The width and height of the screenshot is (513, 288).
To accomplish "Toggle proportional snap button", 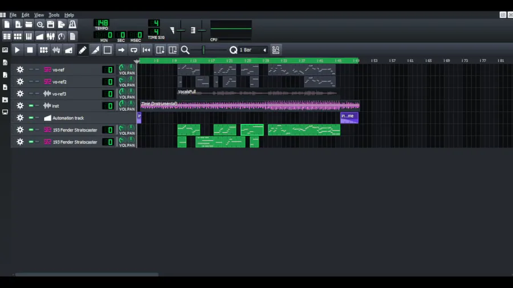I will coord(276,50).
